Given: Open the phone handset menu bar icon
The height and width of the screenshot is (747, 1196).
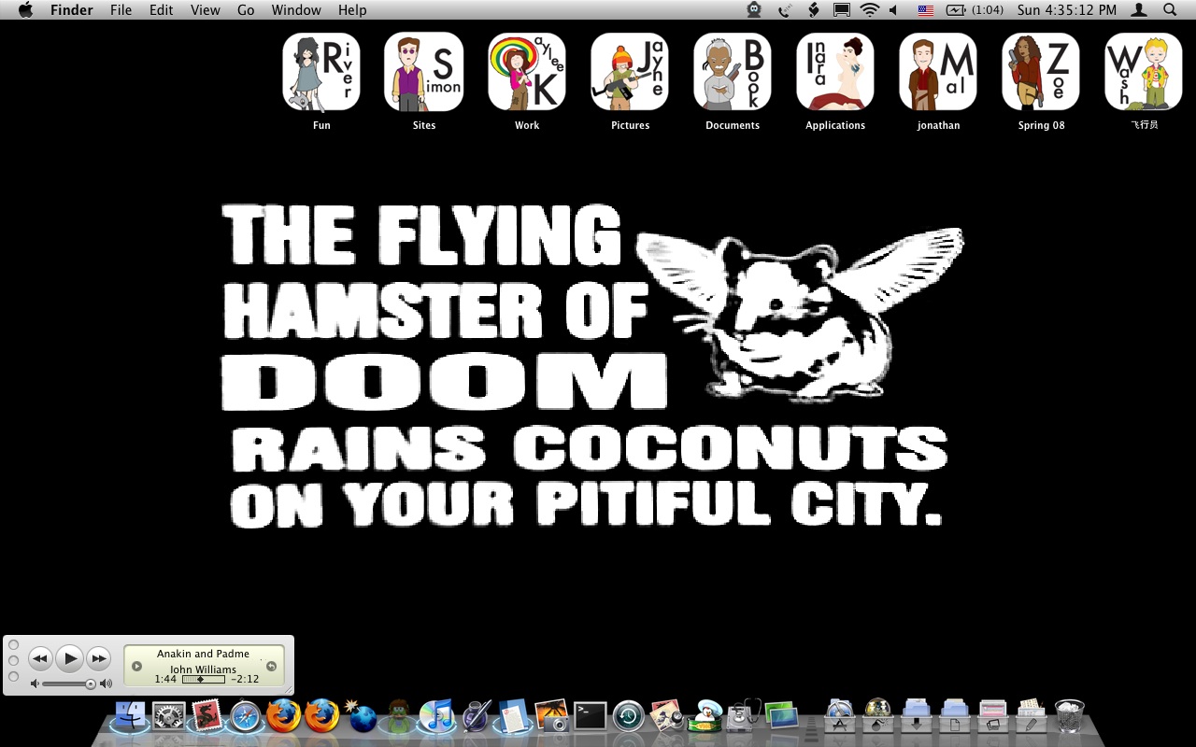Looking at the screenshot, I should [x=785, y=10].
